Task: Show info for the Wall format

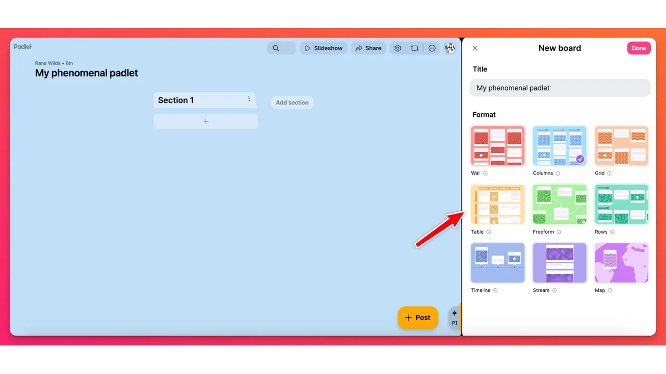Action: tap(485, 173)
